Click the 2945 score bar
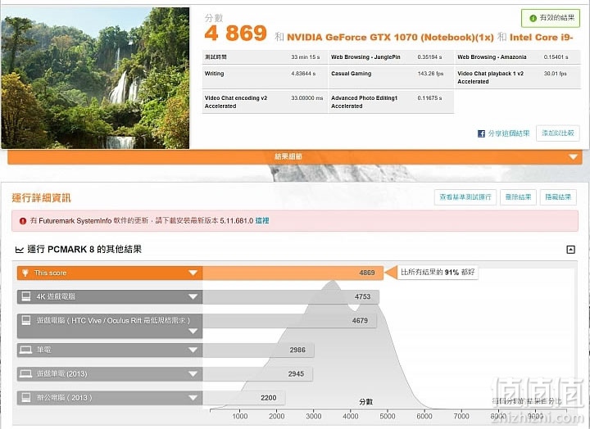Screen dimensions: 590x429 [x=257, y=374]
